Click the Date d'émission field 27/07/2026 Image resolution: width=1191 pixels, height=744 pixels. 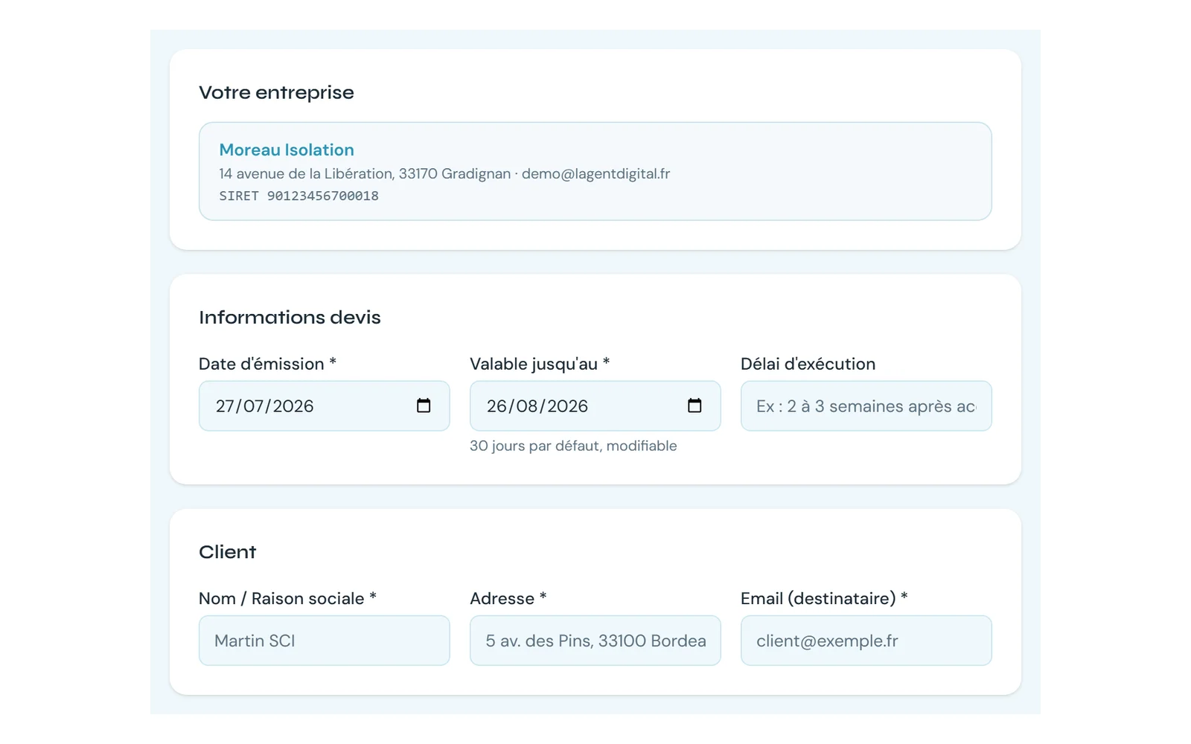pos(324,405)
